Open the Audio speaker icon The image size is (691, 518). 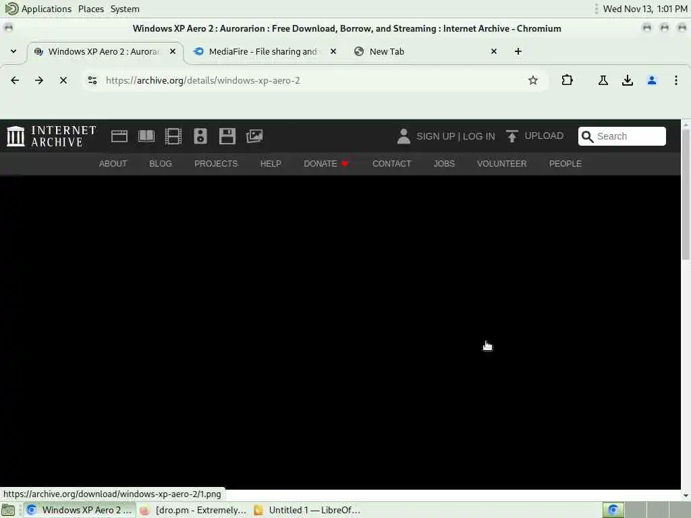click(200, 136)
